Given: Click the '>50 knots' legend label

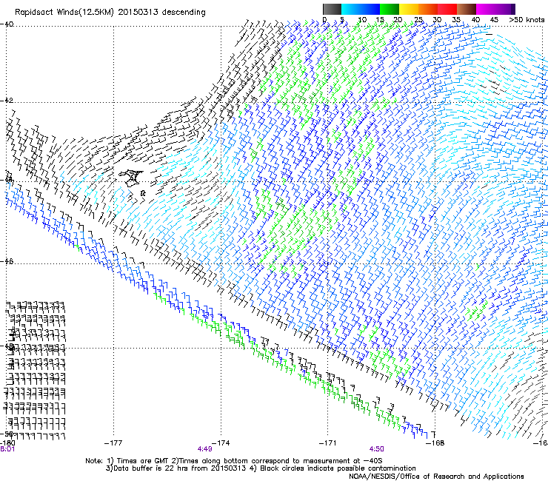Looking at the screenshot, I should click(527, 20).
